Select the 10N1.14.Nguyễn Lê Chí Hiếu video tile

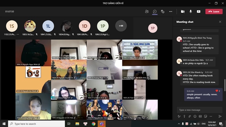pos(69,110)
